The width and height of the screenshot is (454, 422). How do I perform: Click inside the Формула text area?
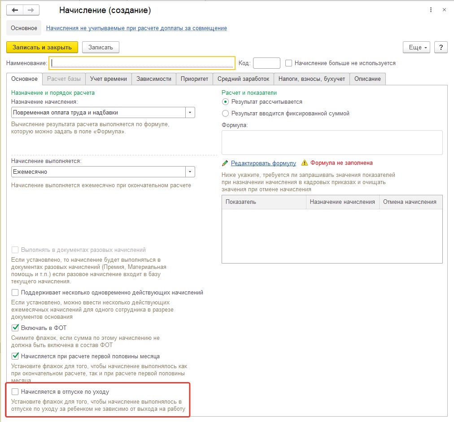(332, 142)
